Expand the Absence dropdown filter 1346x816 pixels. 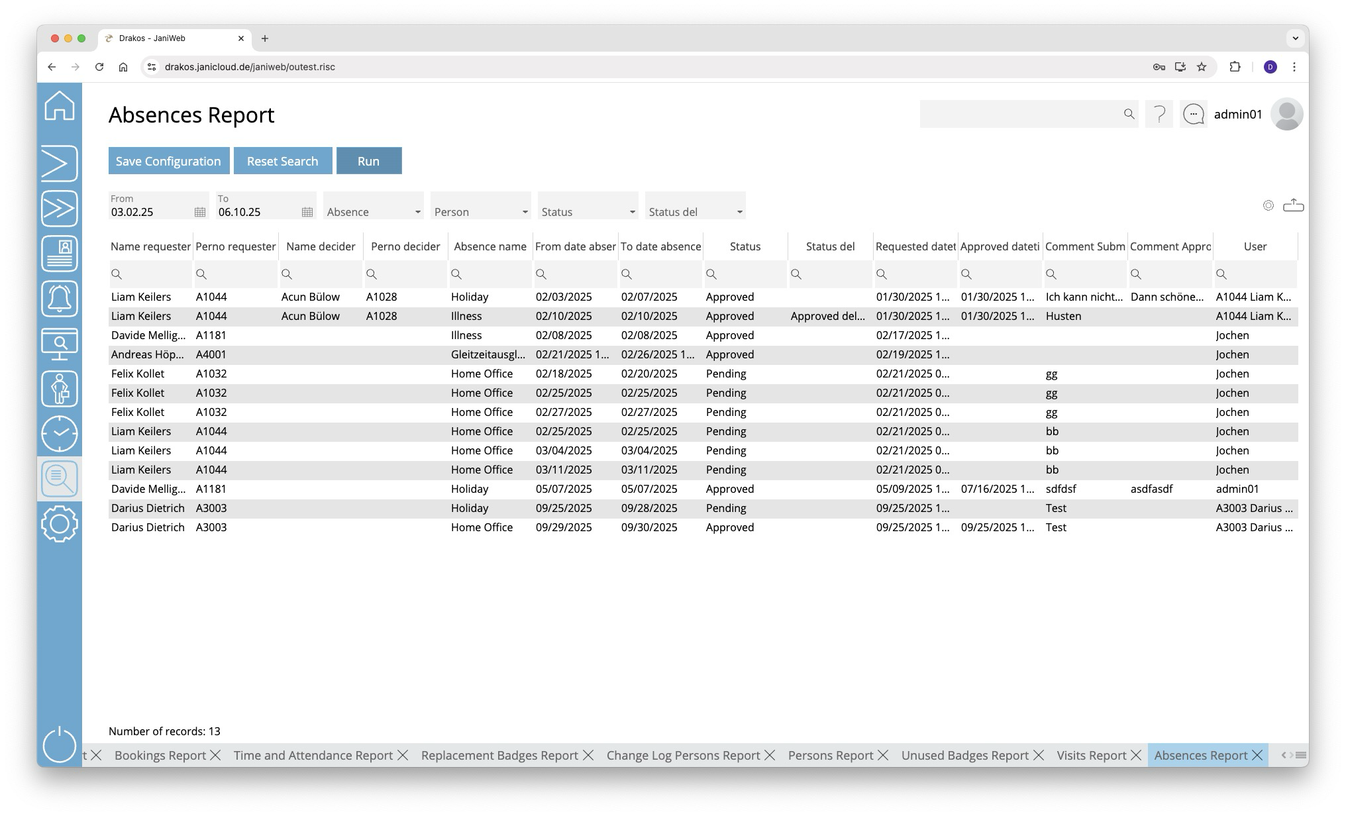pyautogui.click(x=374, y=212)
